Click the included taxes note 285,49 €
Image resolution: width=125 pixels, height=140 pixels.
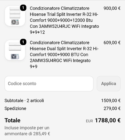click(27, 131)
